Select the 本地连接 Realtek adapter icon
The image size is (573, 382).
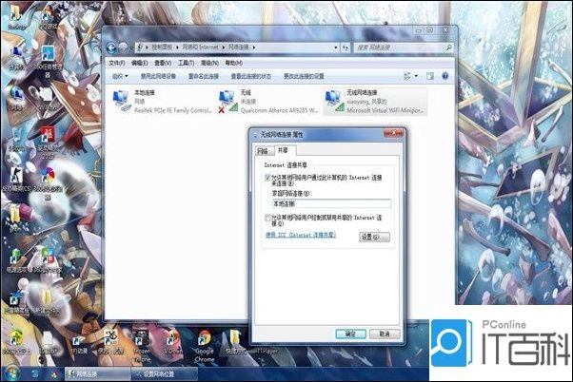[122, 102]
